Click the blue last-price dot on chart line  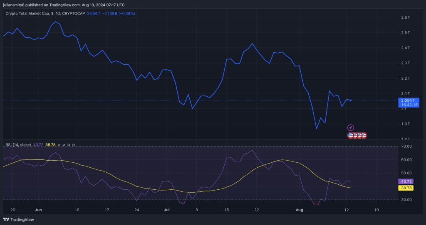[350, 100]
